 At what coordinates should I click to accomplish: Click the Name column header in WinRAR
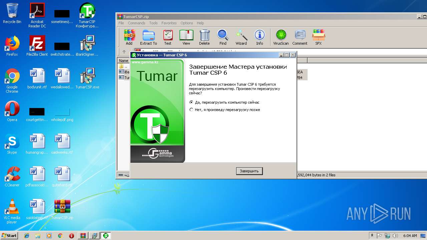pyautogui.click(x=124, y=61)
